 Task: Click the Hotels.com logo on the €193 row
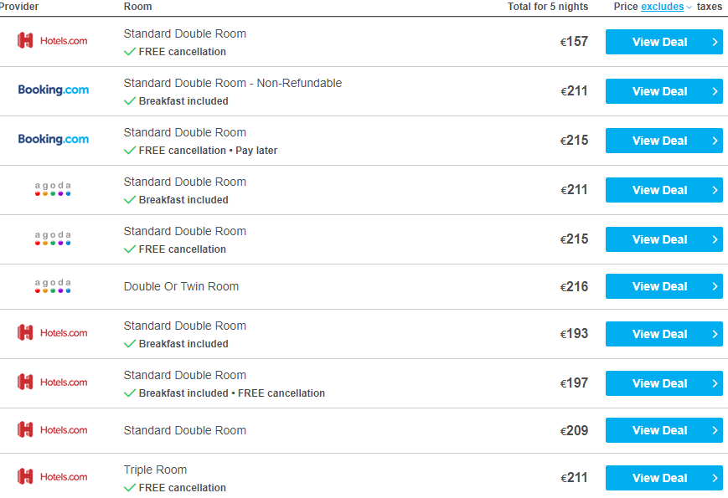[x=52, y=333]
